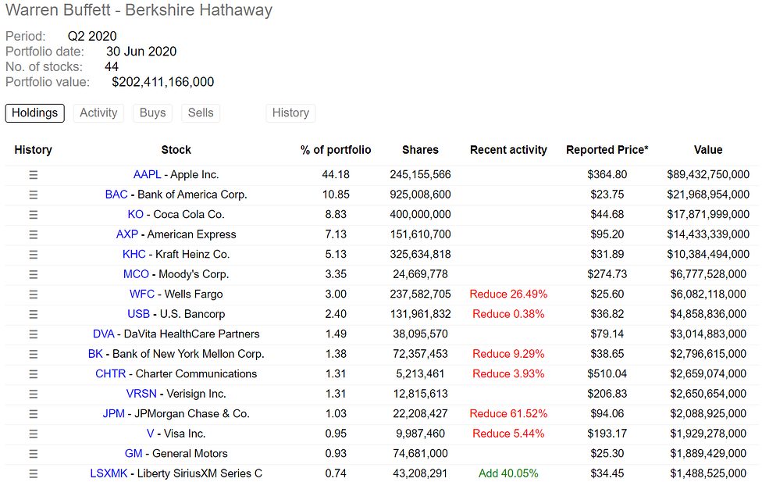
Task: Open history icon for CHTR row
Action: 33,374
